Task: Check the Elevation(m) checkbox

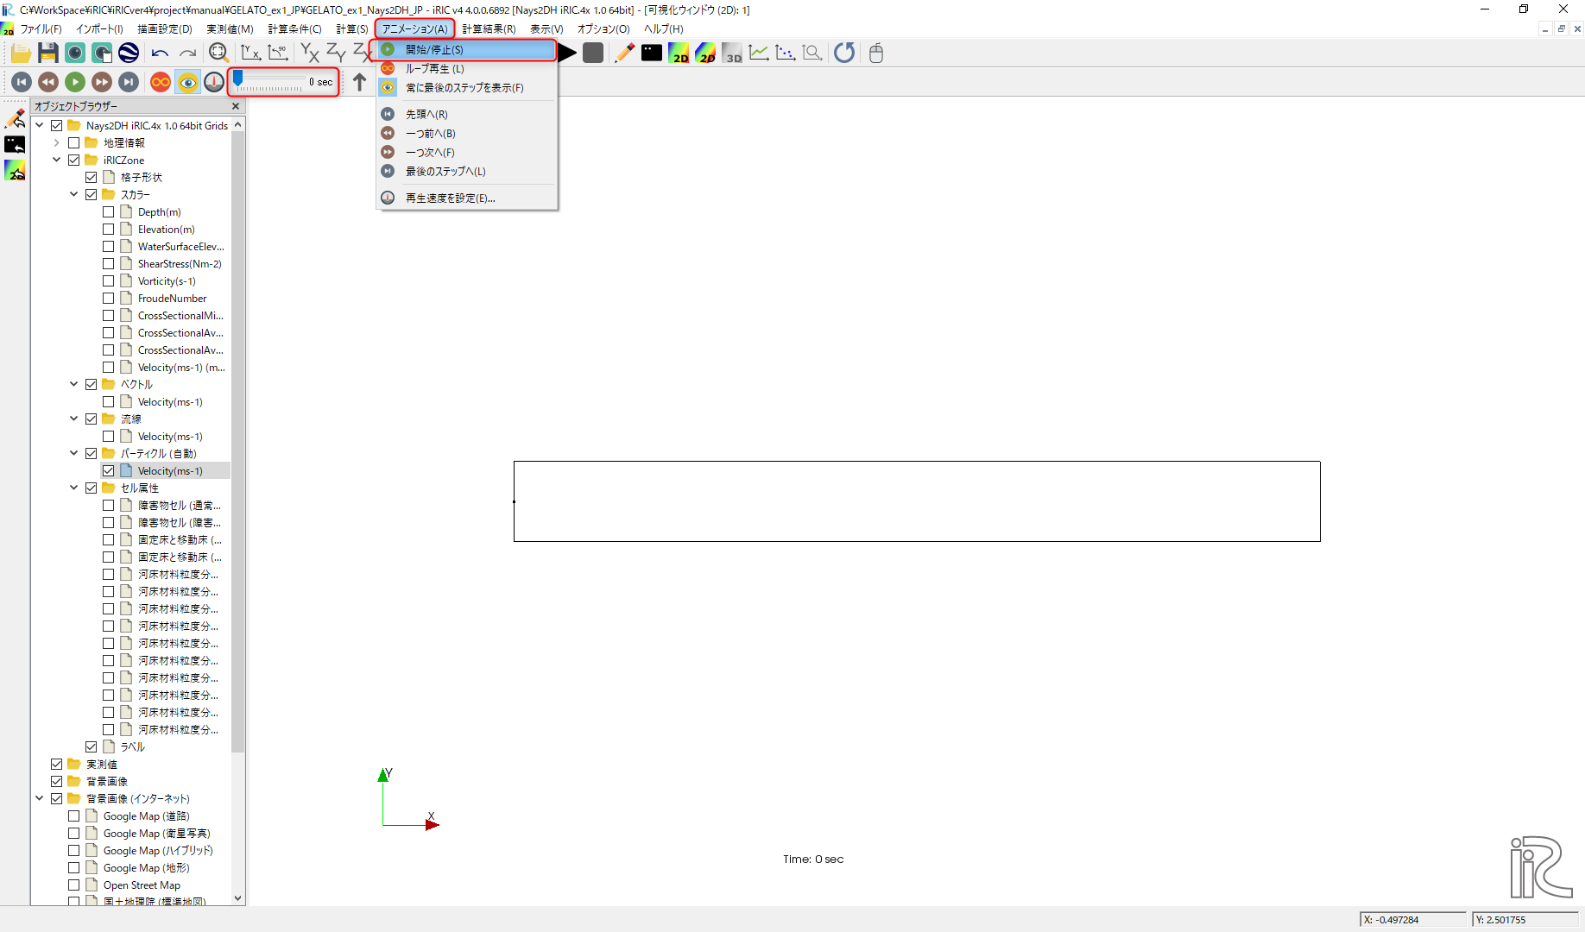Action: [108, 230]
